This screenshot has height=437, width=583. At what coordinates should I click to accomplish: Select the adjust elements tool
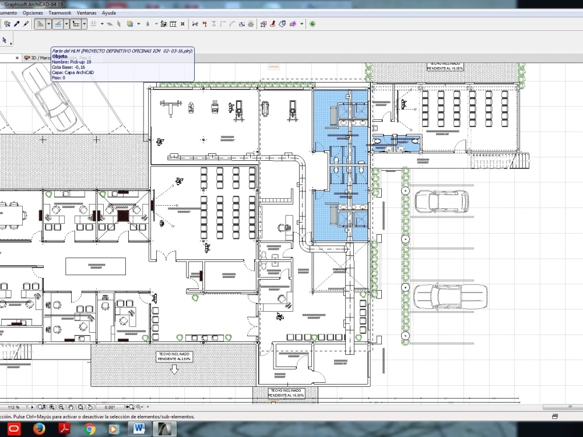pos(205,24)
